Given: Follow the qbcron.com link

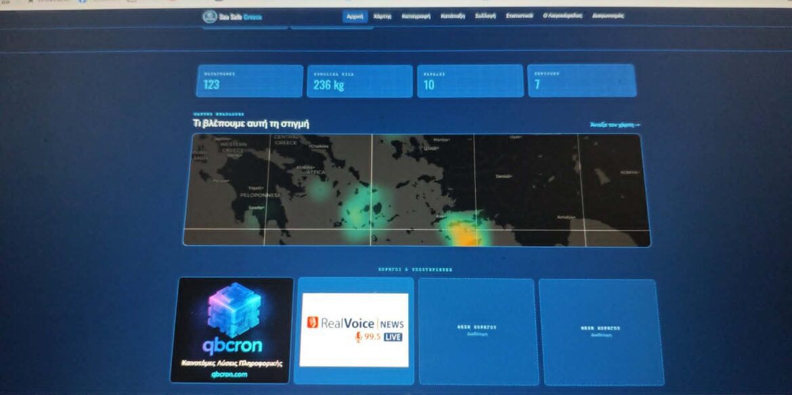Looking at the screenshot, I should click(229, 374).
